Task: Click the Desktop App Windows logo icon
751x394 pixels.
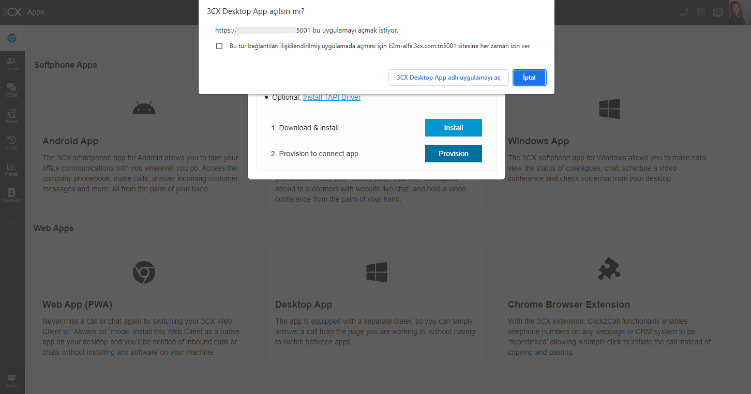Action: click(377, 272)
